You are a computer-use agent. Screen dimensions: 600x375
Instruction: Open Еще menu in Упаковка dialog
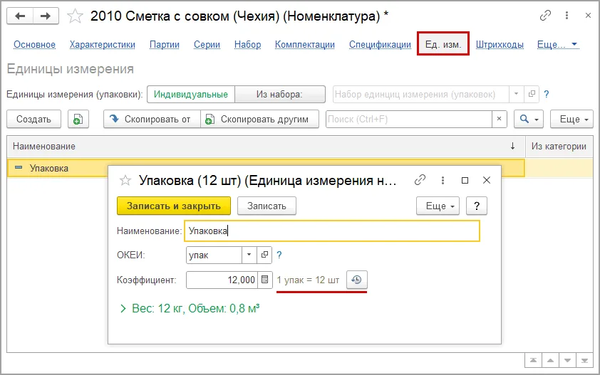point(438,206)
